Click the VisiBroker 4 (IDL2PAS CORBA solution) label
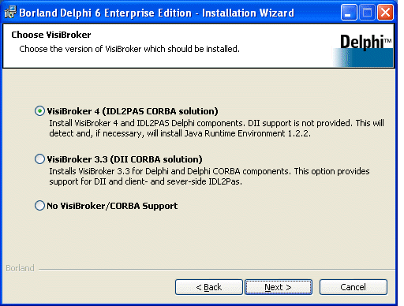 click(133, 111)
